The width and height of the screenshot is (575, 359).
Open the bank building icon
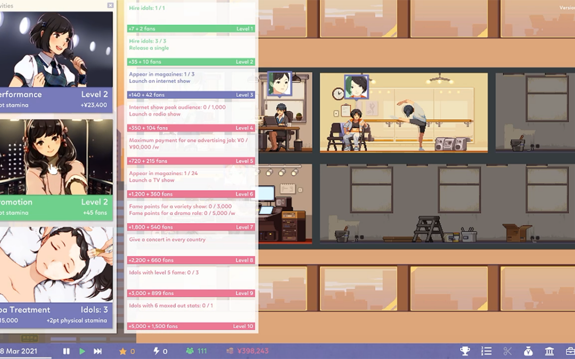pos(549,351)
